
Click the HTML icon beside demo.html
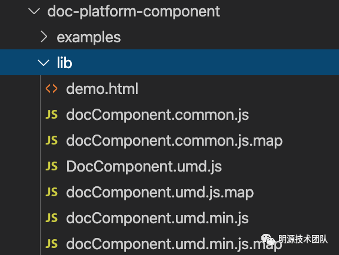[51, 89]
